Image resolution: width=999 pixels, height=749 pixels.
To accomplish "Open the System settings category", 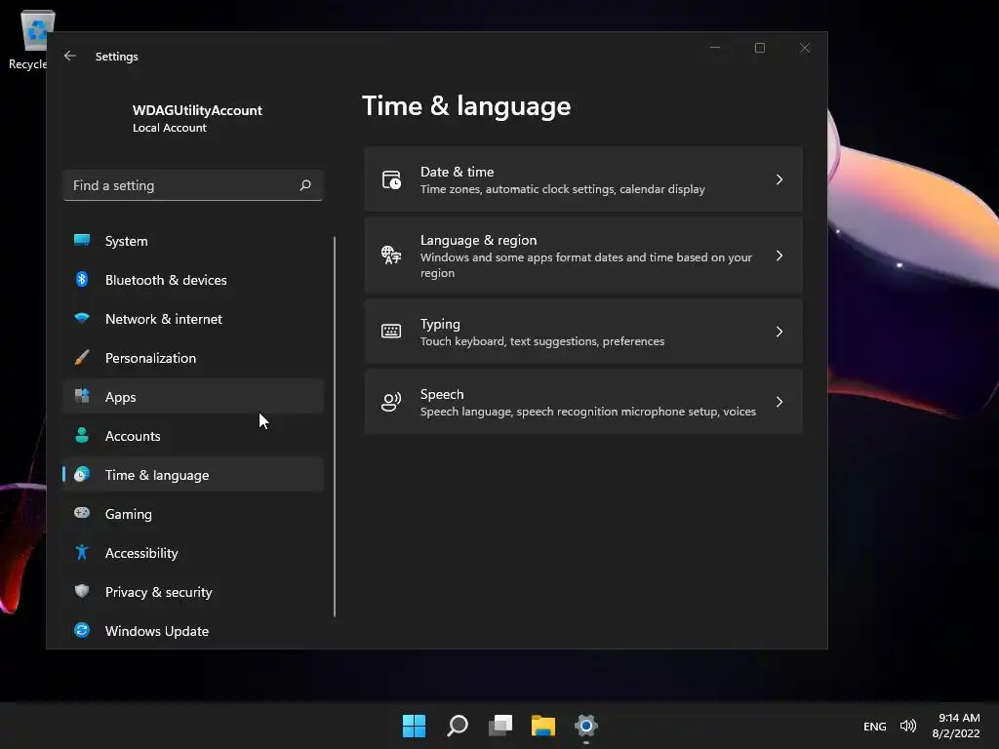I will pyautogui.click(x=193, y=241).
